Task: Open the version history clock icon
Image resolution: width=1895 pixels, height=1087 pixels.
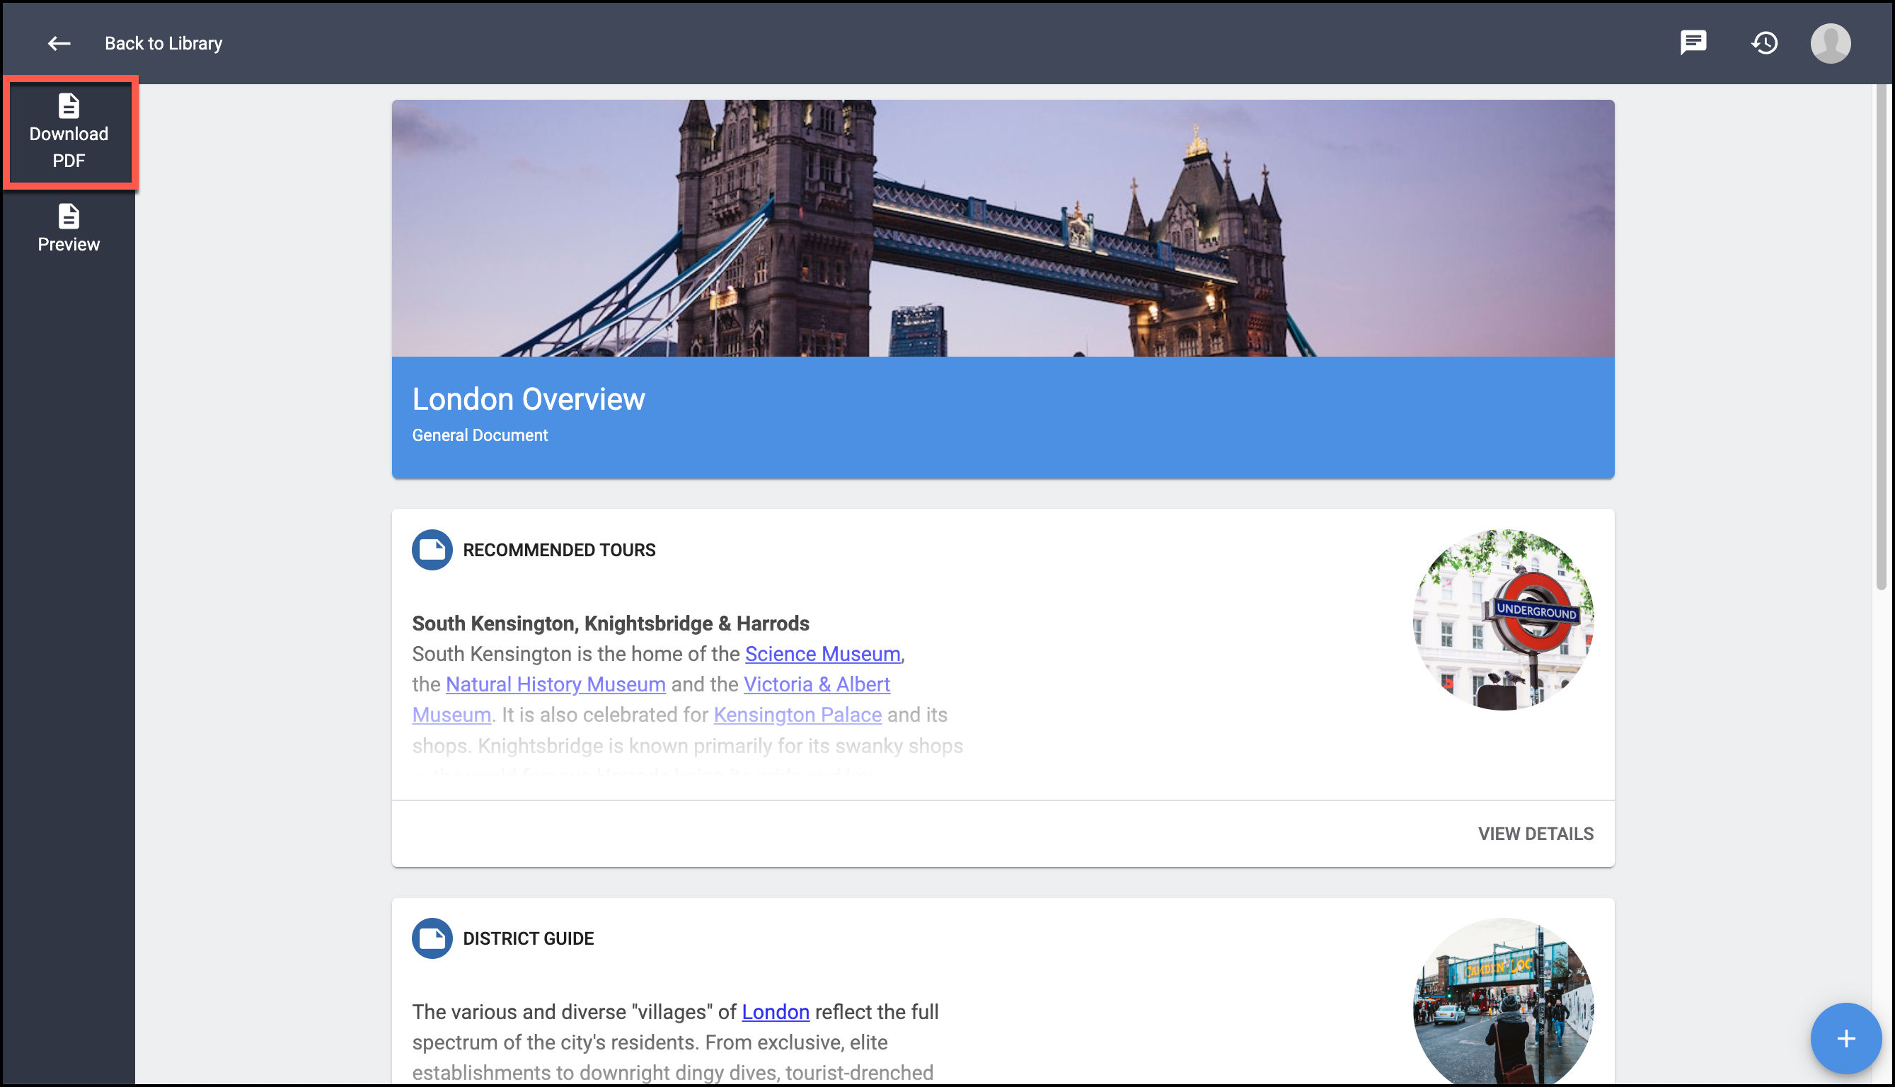Action: [x=1764, y=42]
